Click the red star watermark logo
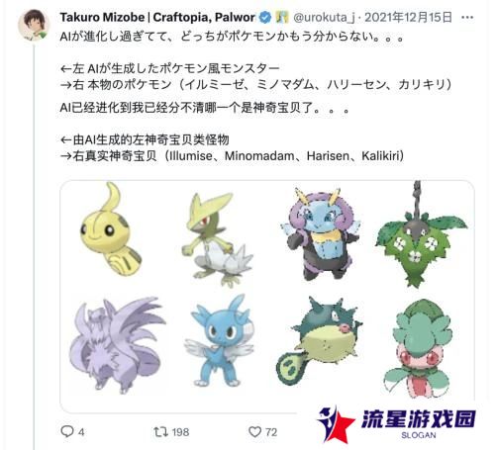The width and height of the screenshot is (495, 450). pos(336,425)
